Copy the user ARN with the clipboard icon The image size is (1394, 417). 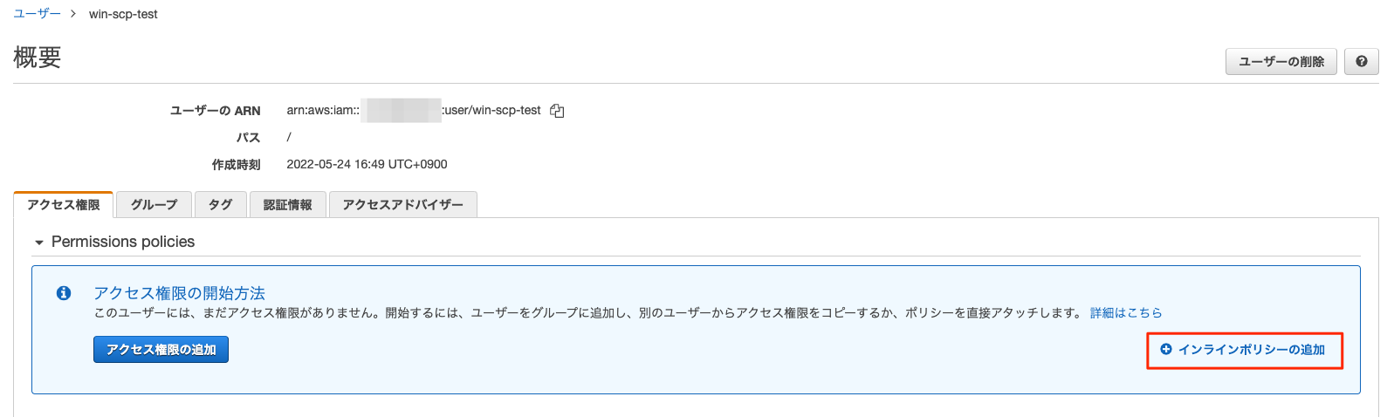(557, 111)
